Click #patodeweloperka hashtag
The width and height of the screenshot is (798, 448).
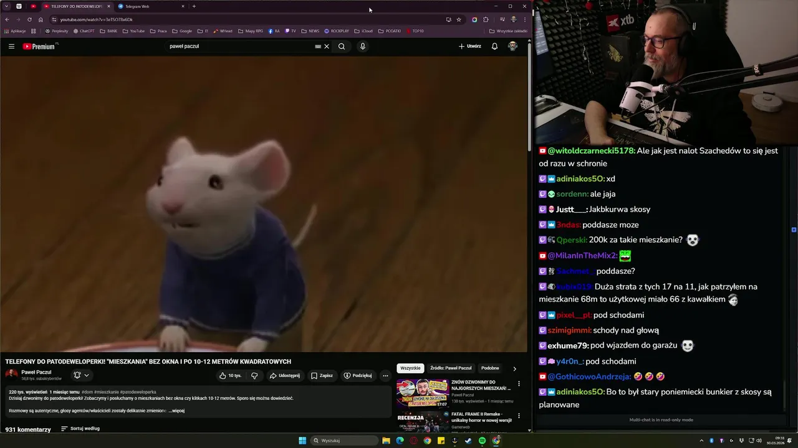click(x=138, y=392)
